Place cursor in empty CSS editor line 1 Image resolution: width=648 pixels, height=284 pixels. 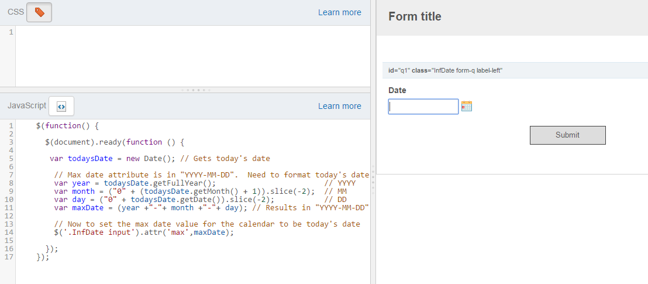[x=192, y=32]
